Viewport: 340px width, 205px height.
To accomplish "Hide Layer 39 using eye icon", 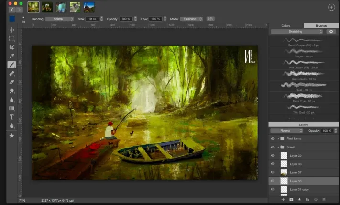I will pyautogui.click(x=273, y=156).
